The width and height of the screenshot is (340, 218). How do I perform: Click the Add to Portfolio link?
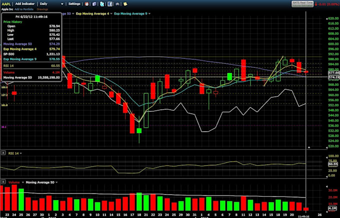point(24,9)
